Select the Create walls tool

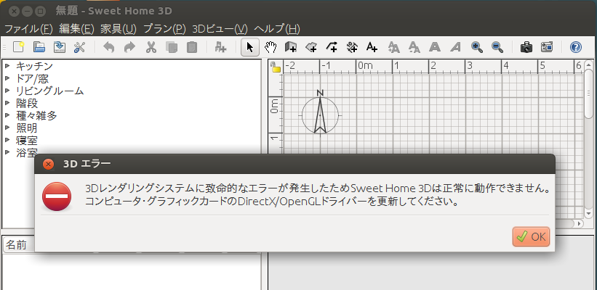291,47
